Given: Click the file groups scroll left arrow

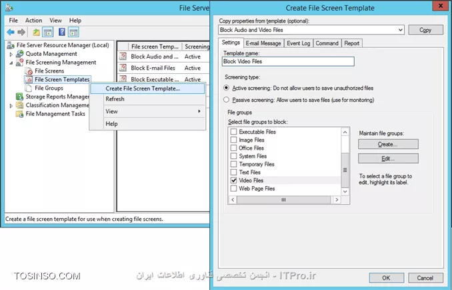Looking at the screenshot, I should 233,200.
